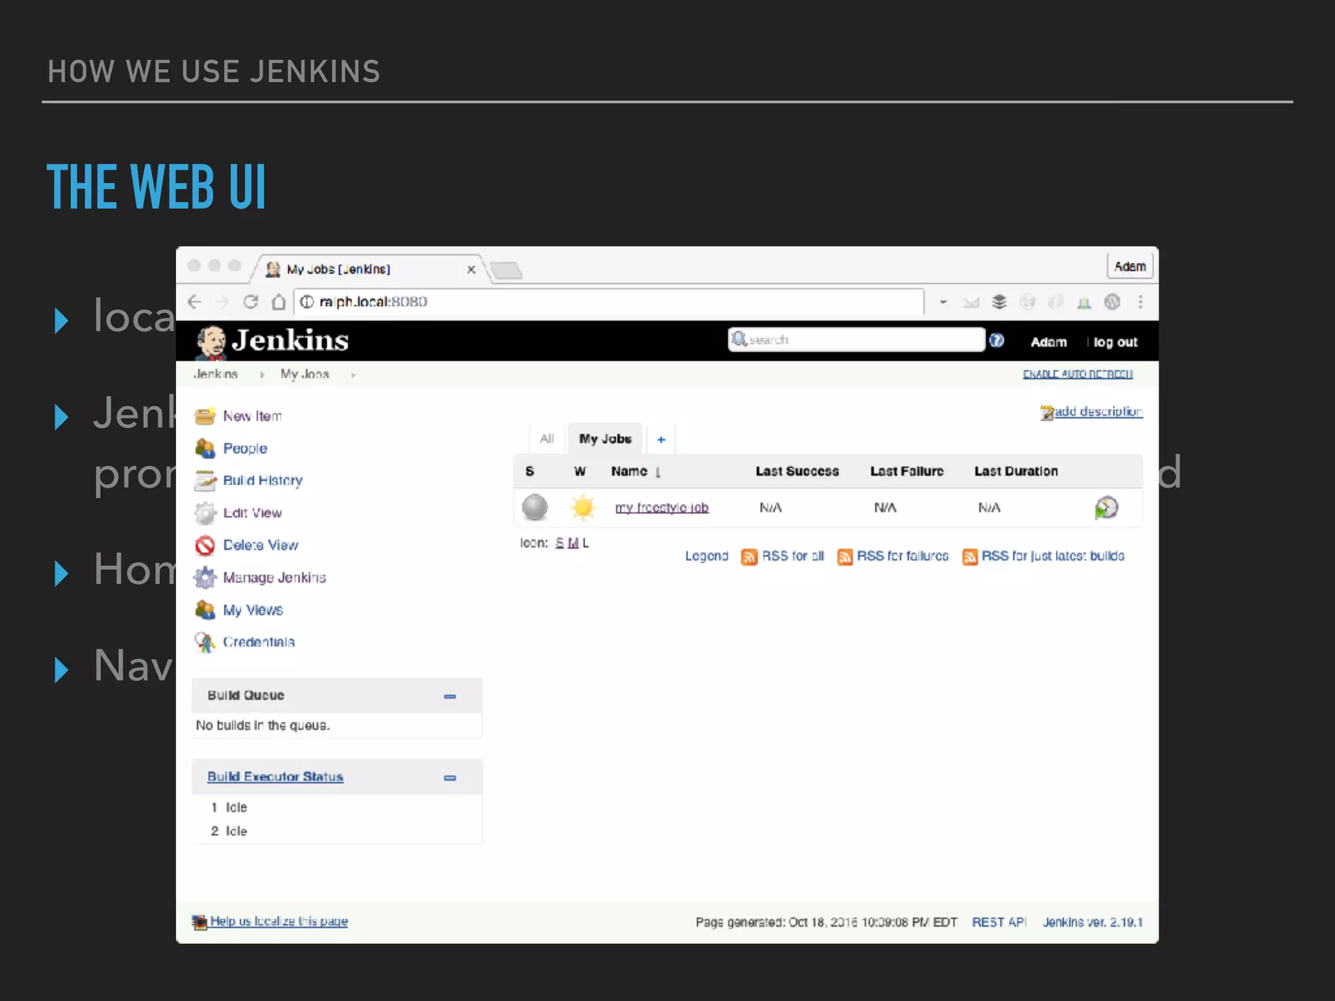Click the Credentials keys icon

pyautogui.click(x=205, y=642)
